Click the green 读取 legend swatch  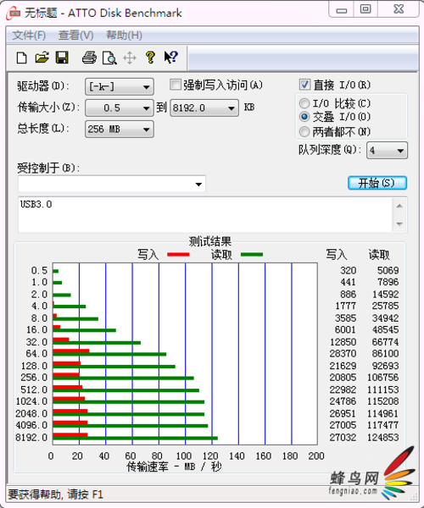pos(252,255)
